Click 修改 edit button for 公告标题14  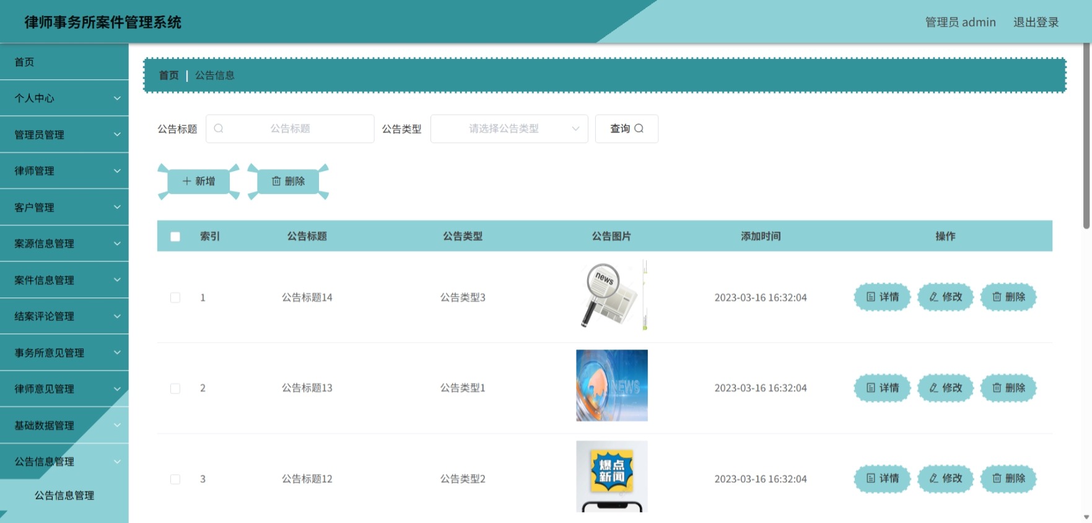pos(945,297)
